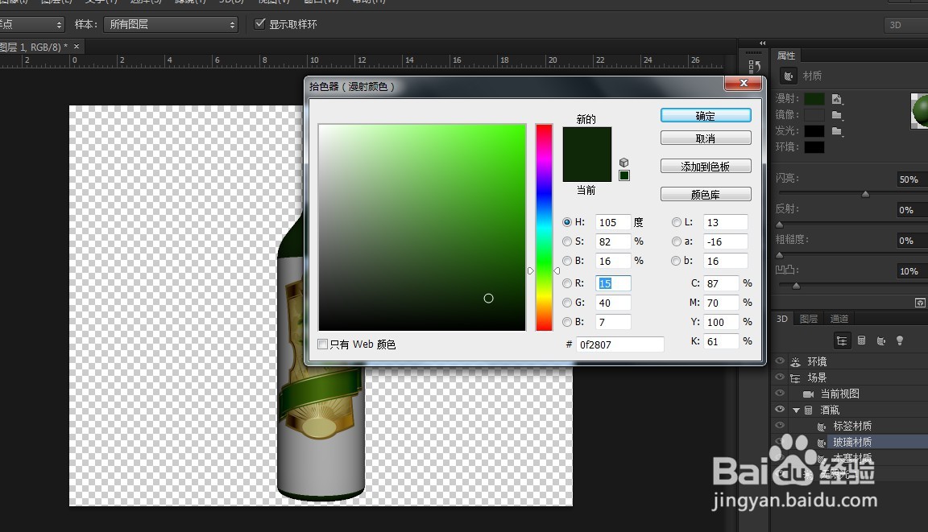Click the 材质 material icon in Properties

pyautogui.click(x=789, y=76)
